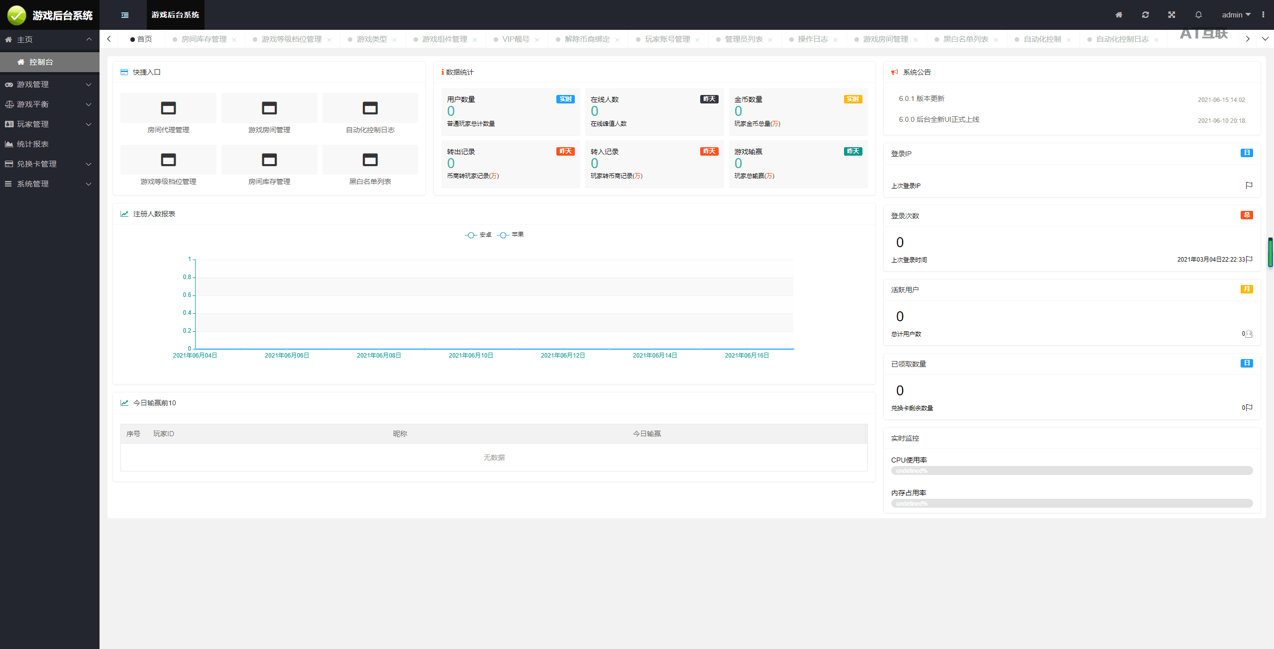1274x649 pixels.
Task: Click the sidebar collapse menu icon
Action: tap(125, 15)
